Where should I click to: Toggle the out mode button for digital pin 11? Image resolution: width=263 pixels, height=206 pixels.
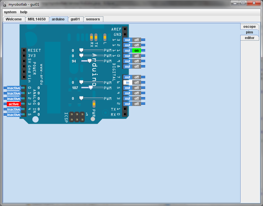pyautogui.click(x=128, y=50)
